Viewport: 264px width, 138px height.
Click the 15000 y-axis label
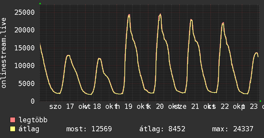[x=24, y=48]
